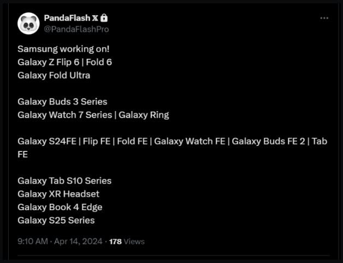Click the 'Galaxy S25 Series' line
Viewport: 343px width, 263px height.
click(56, 221)
